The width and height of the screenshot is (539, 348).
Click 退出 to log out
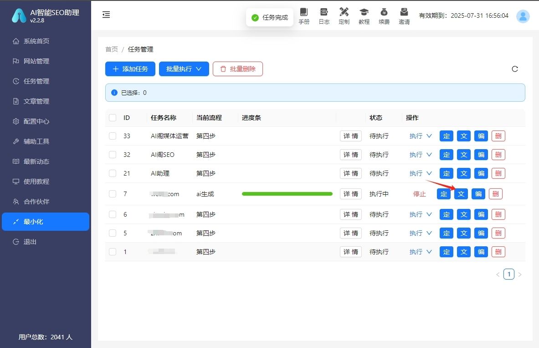pyautogui.click(x=46, y=242)
